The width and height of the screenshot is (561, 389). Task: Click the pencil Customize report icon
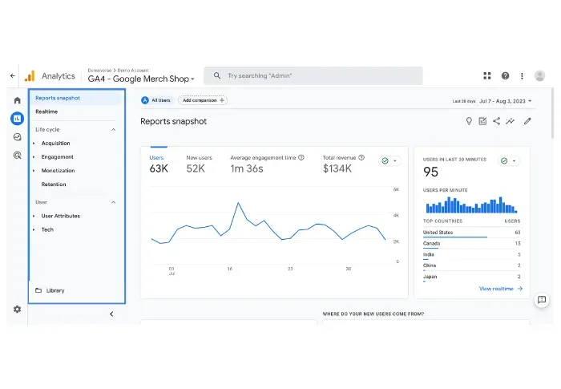(527, 121)
